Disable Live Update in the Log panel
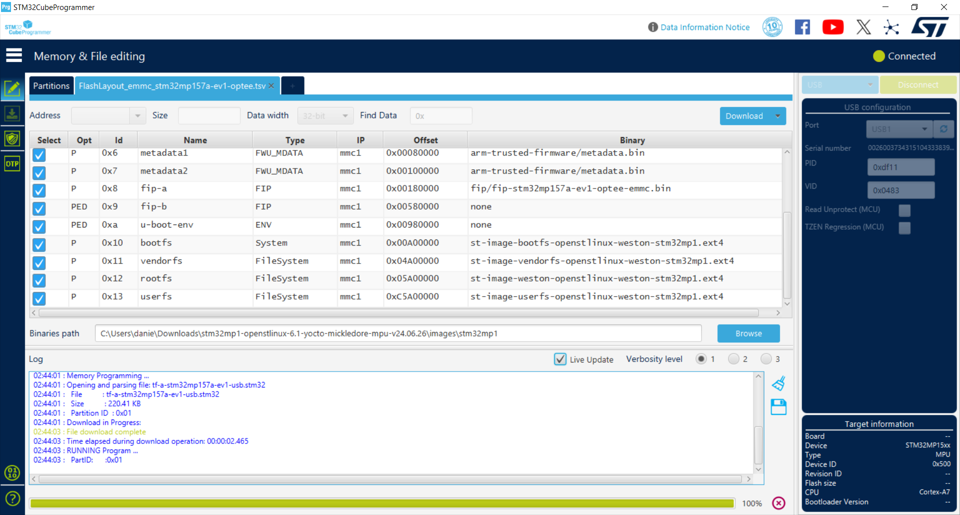Viewport: 960px width, 515px height. pos(560,359)
